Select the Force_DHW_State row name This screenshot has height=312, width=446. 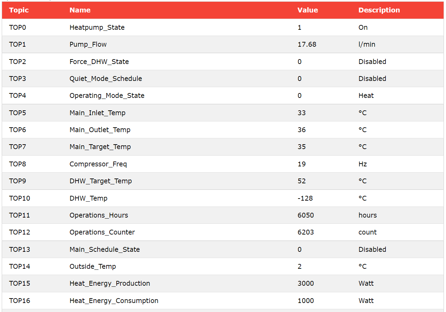coord(99,62)
